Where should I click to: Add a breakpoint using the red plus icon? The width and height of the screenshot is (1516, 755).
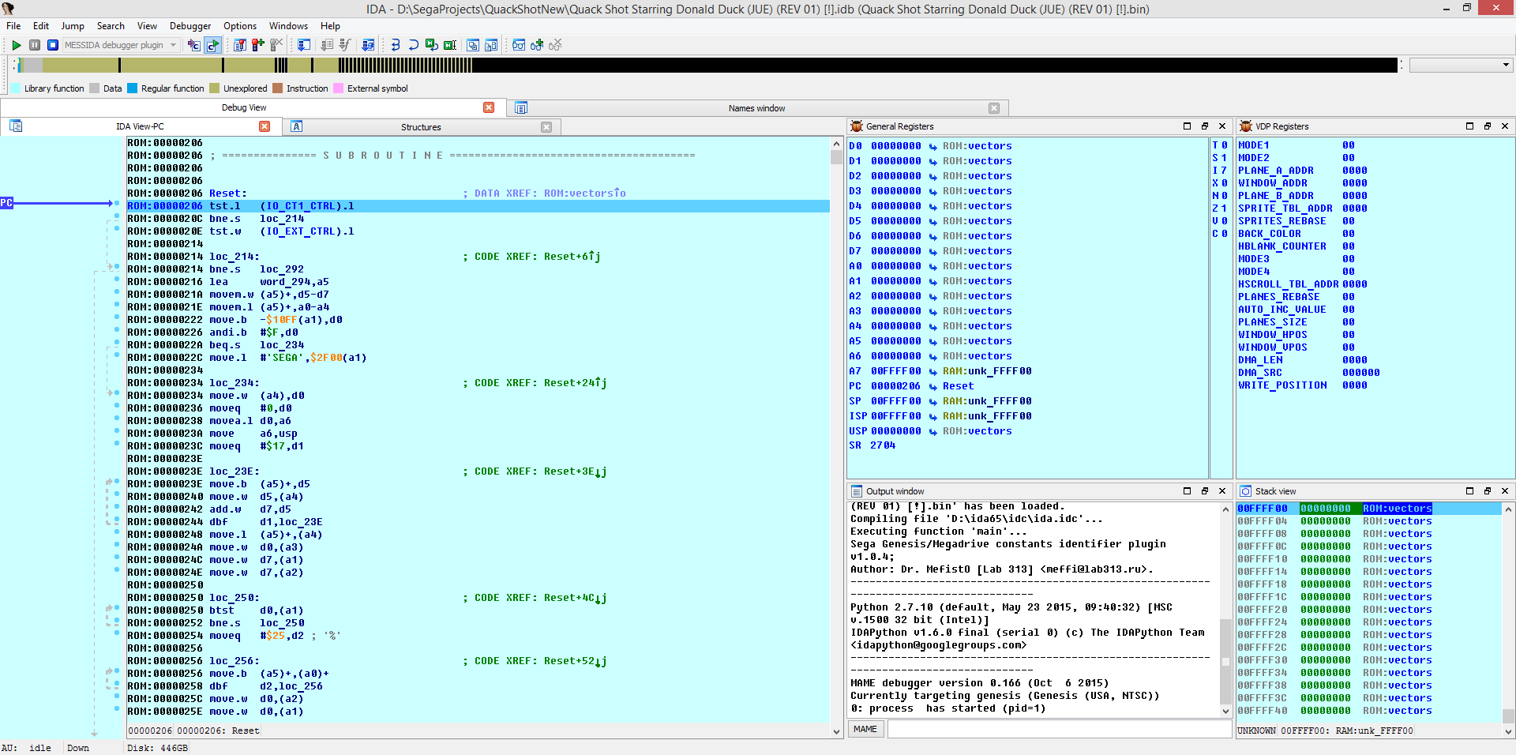(x=257, y=45)
